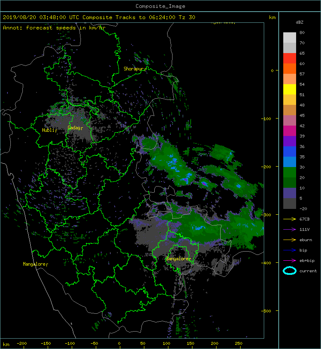Pick the bright green swatch below 30

[x=289, y=172]
